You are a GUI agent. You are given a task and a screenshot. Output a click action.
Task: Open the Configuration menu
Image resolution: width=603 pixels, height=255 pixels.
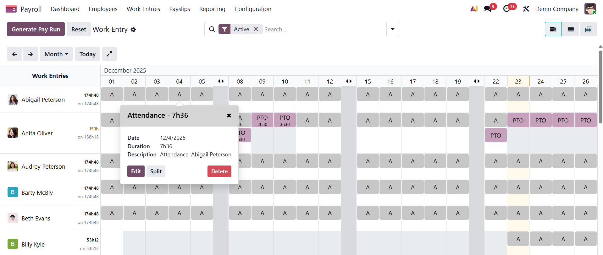253,9
